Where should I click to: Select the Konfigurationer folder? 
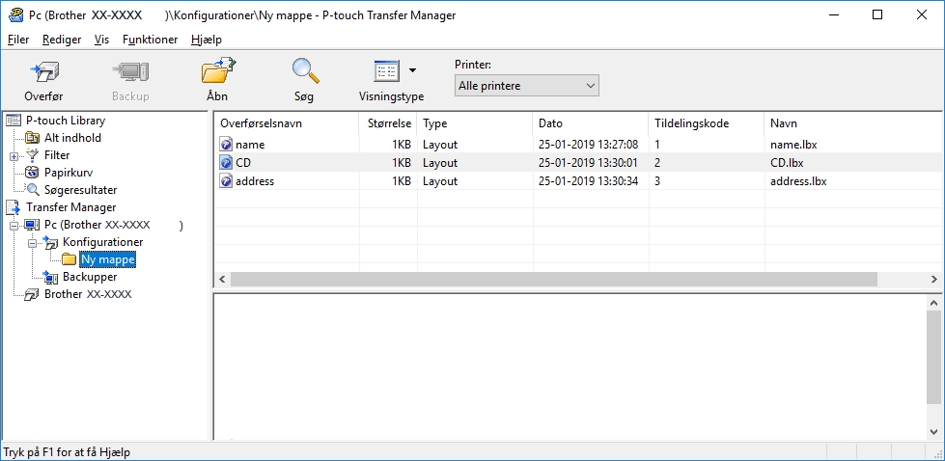(102, 242)
